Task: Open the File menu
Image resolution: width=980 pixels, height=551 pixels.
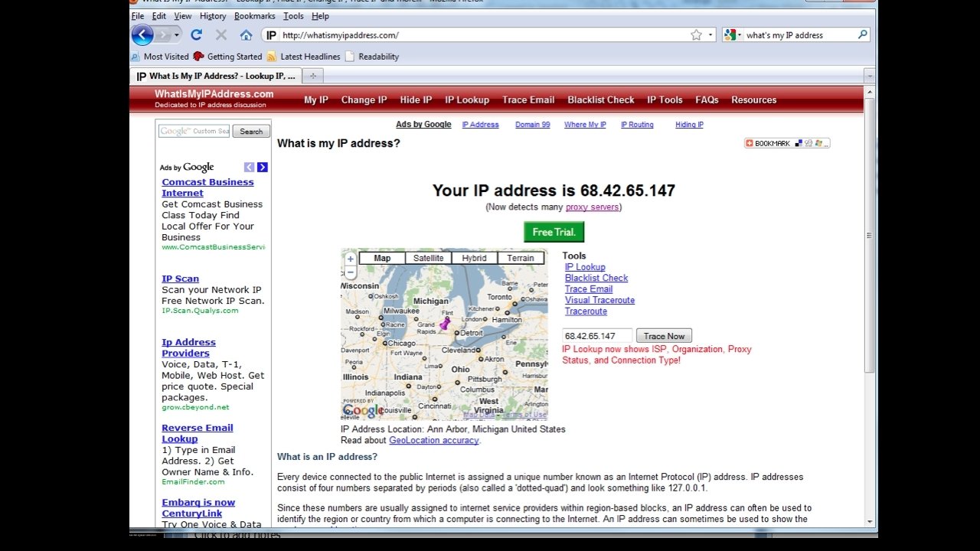Action: tap(138, 16)
